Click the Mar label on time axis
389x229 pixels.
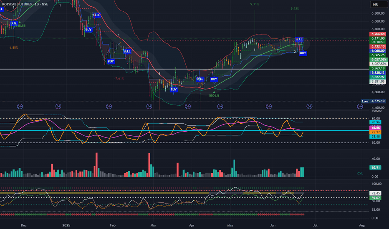tap(153, 225)
